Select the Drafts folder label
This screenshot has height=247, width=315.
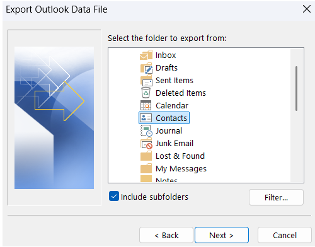coord(166,68)
